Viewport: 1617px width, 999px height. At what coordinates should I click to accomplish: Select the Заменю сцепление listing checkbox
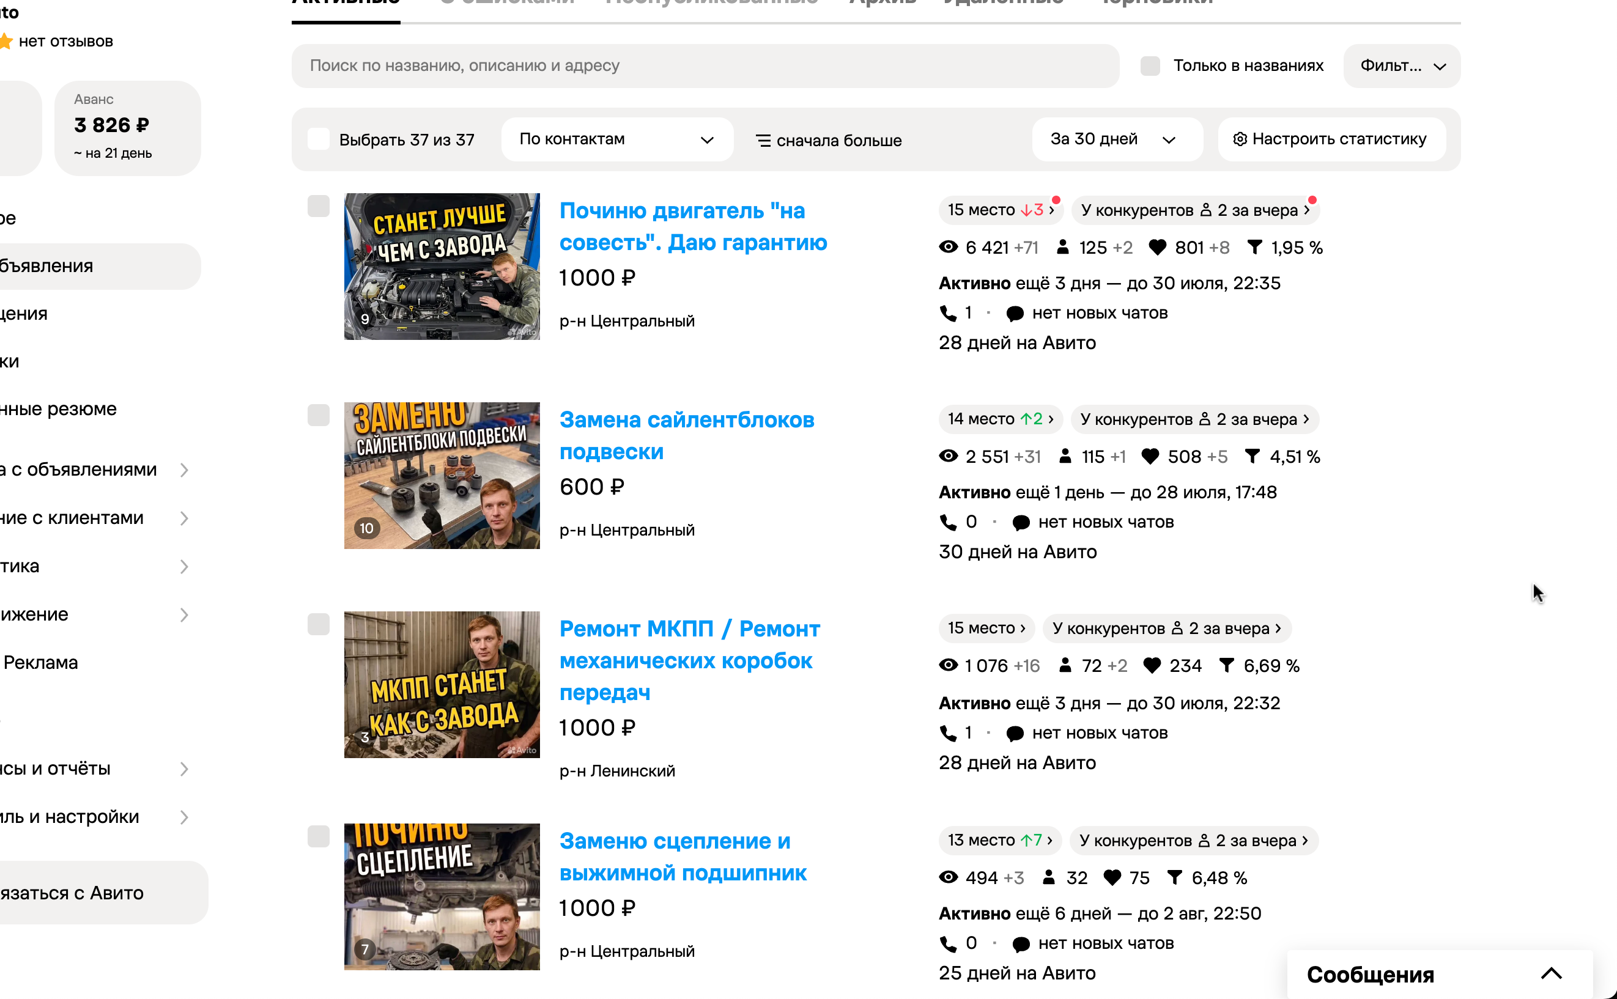coord(319,836)
